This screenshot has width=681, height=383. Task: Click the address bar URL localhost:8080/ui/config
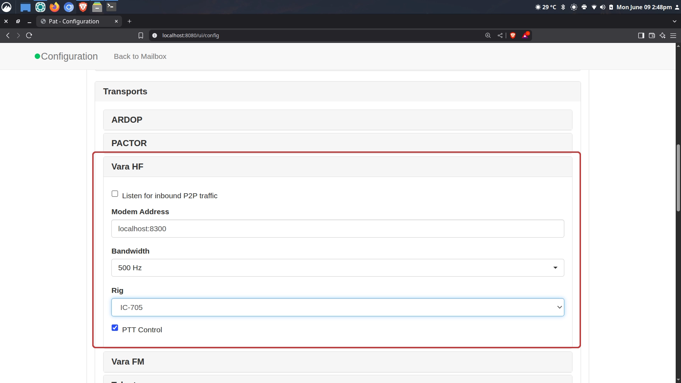click(x=190, y=35)
